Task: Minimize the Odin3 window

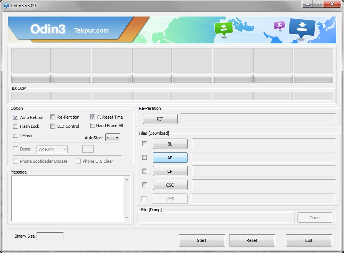Action: [307, 4]
